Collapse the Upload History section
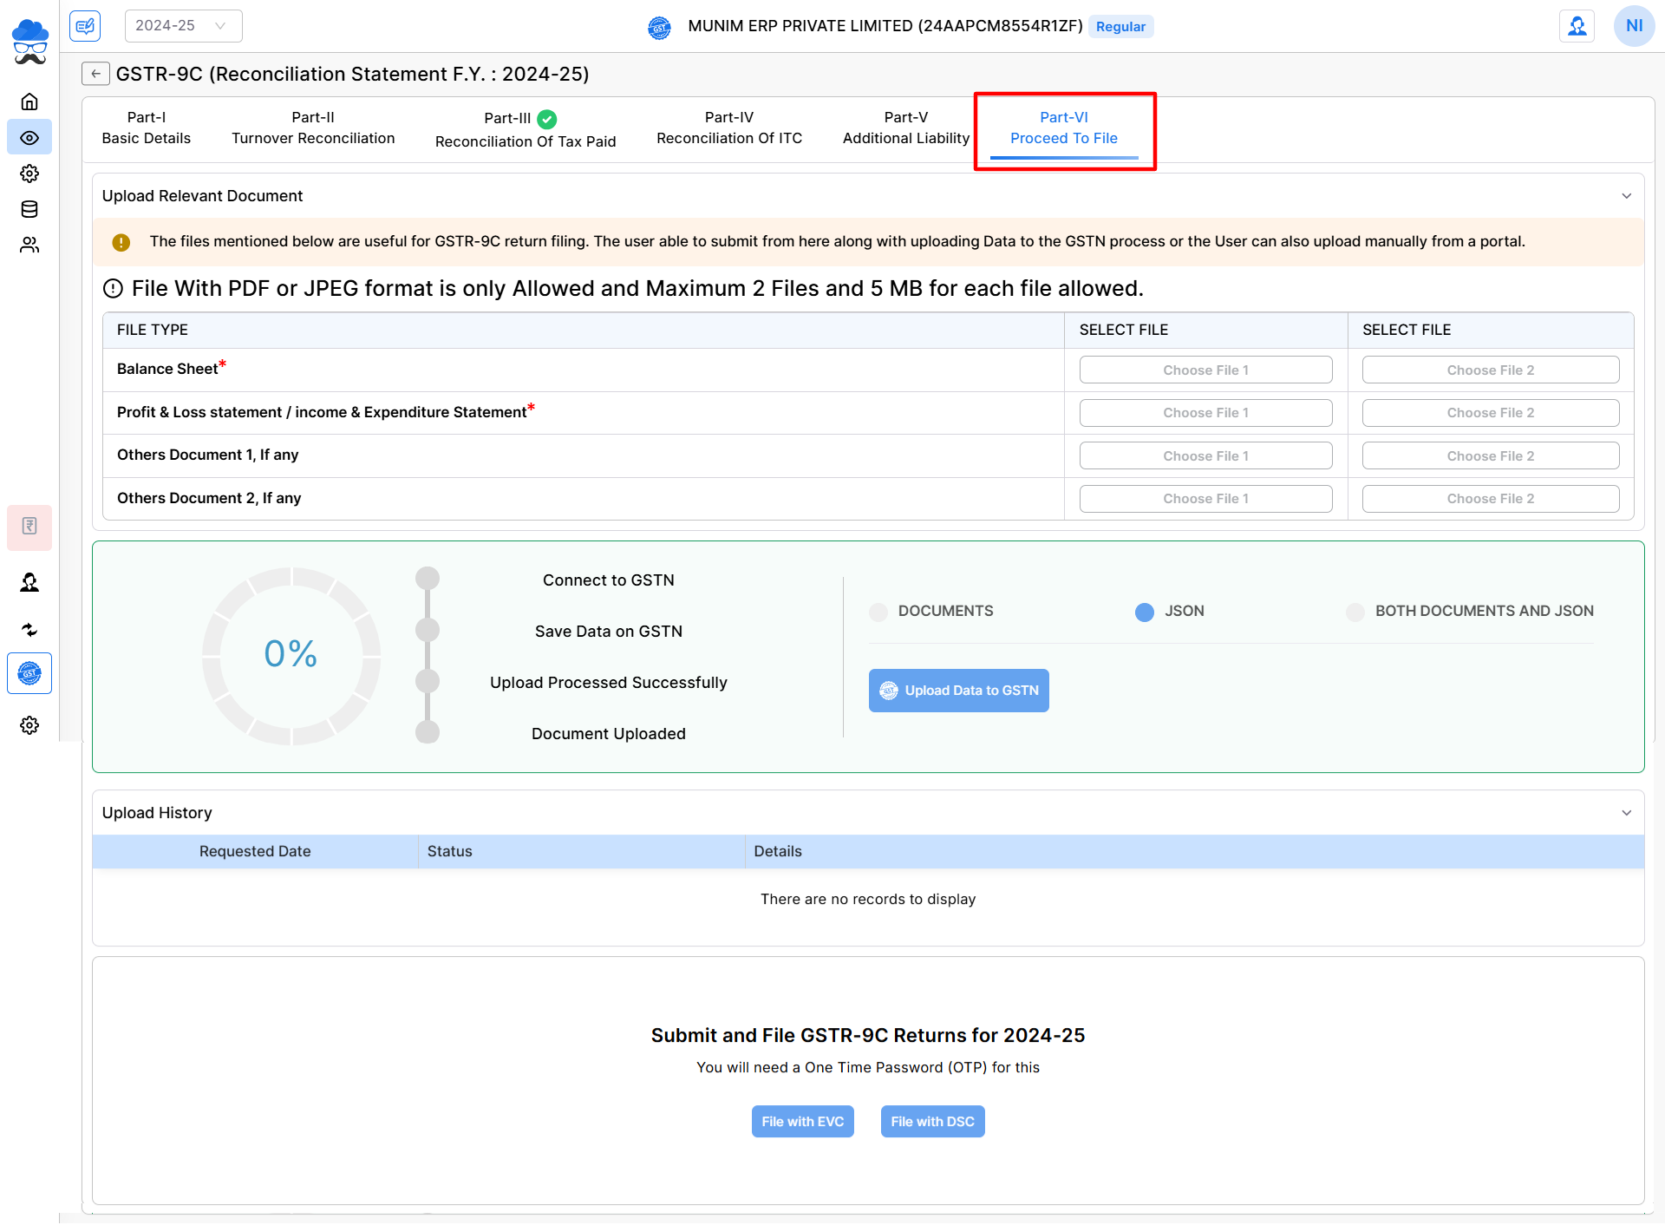The image size is (1665, 1225). click(1626, 813)
